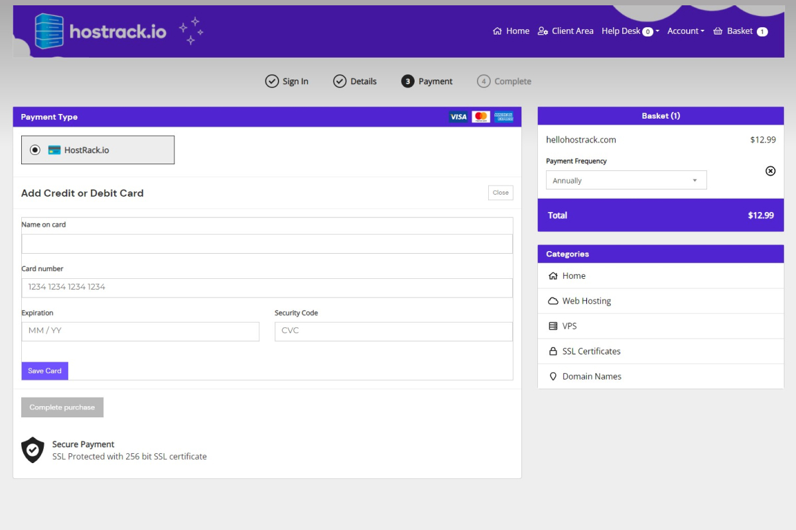This screenshot has width=796, height=530.
Task: Go to the Sign In step
Action: click(287, 81)
